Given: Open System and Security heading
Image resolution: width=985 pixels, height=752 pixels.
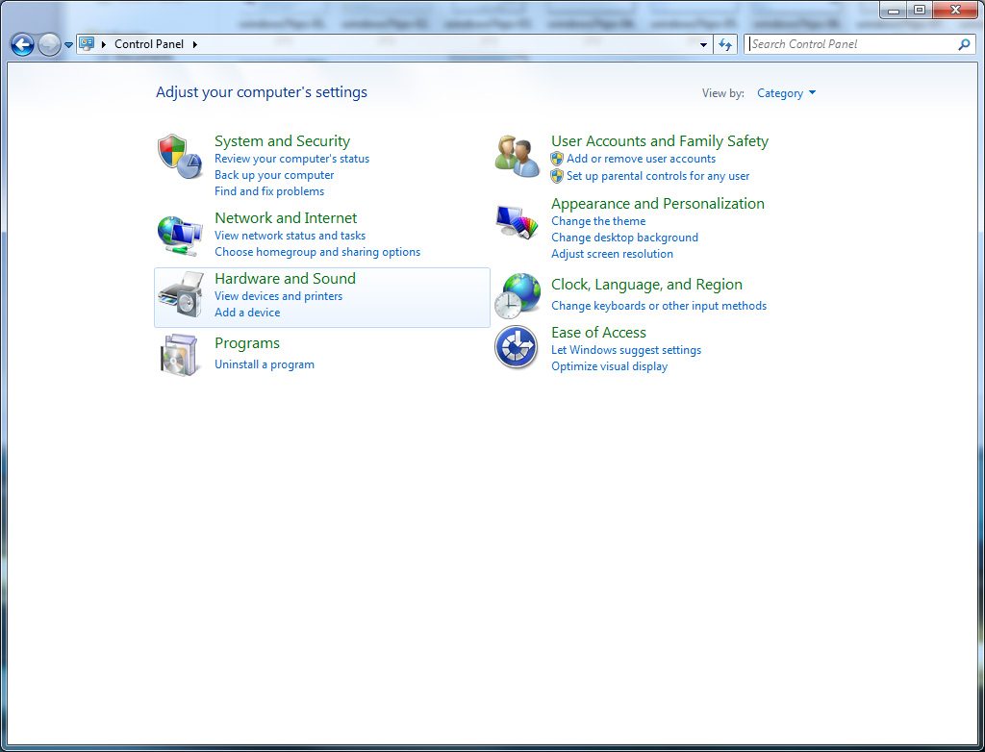Looking at the screenshot, I should 282,141.
